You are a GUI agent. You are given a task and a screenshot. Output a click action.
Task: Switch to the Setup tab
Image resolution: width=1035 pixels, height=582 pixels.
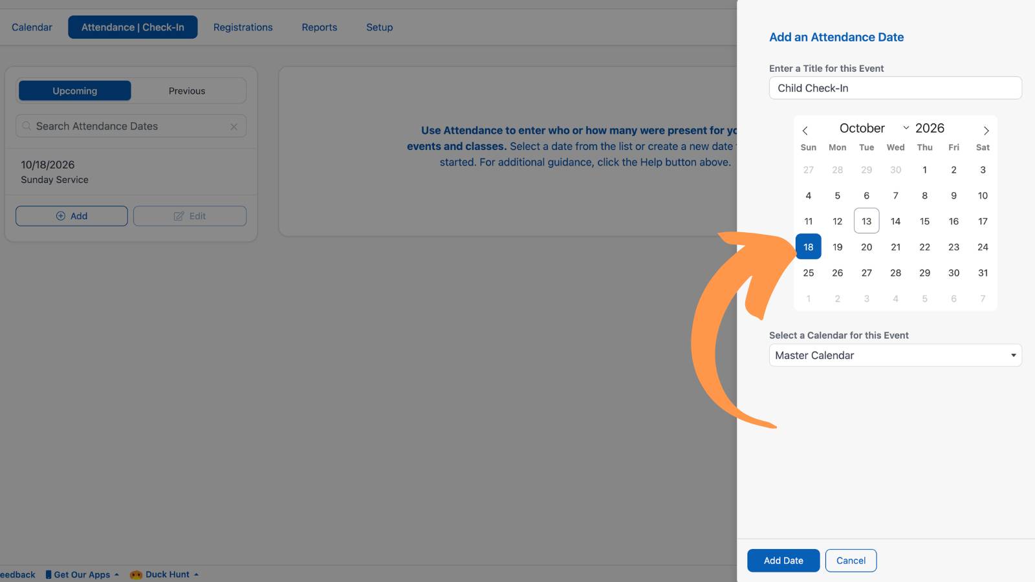pyautogui.click(x=380, y=27)
